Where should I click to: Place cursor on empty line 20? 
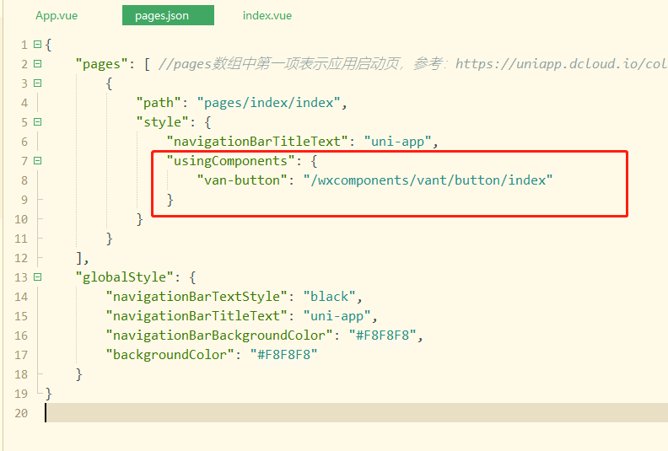pyautogui.click(x=356, y=413)
